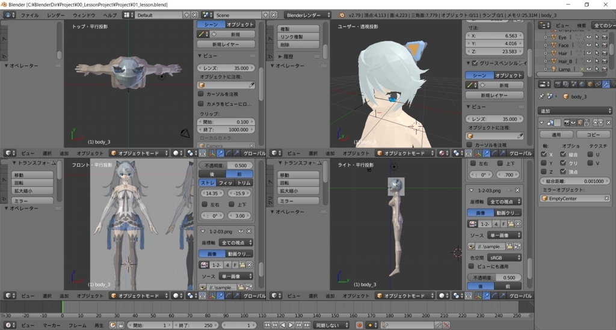
Task: Toggle the グリースペンシル checkbox in user view panel
Action: click(x=475, y=63)
